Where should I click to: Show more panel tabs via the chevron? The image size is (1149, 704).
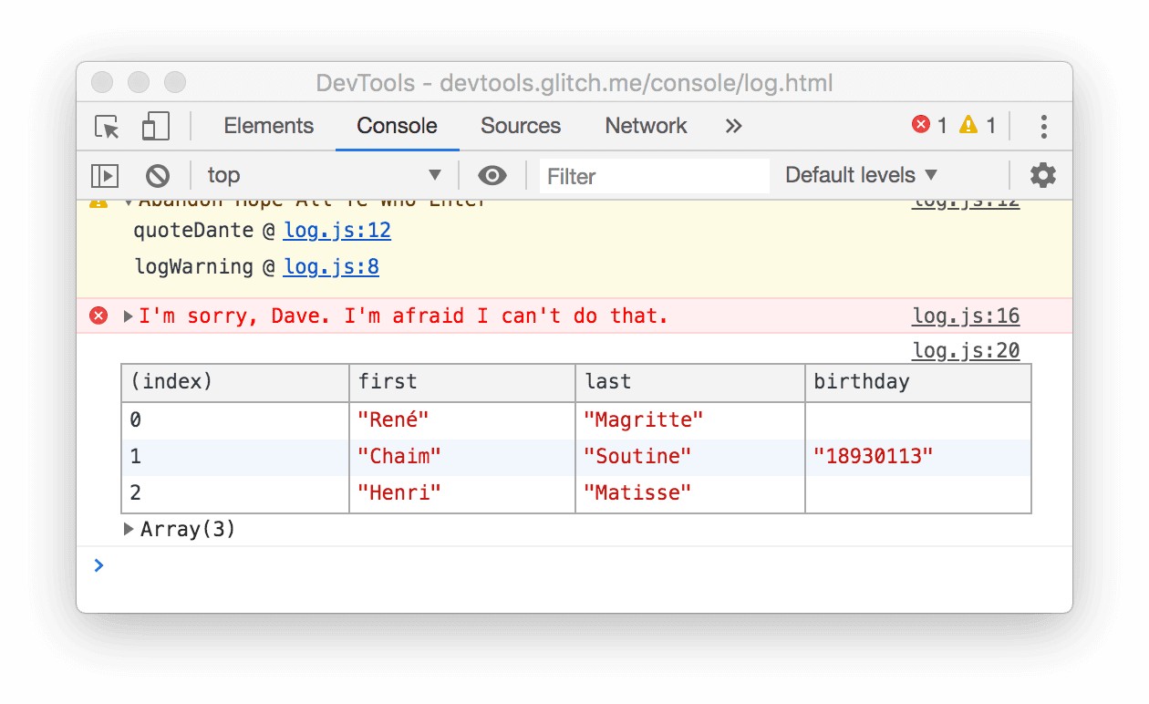tap(733, 126)
